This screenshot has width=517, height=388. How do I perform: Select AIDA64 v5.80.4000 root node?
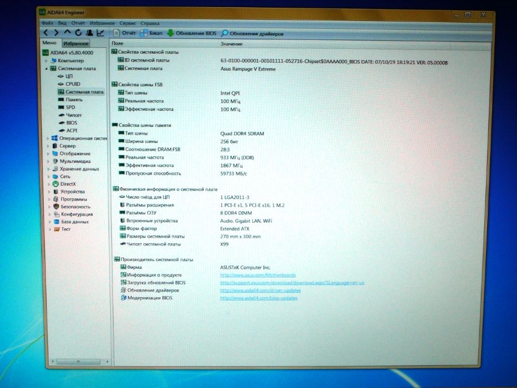(x=68, y=53)
